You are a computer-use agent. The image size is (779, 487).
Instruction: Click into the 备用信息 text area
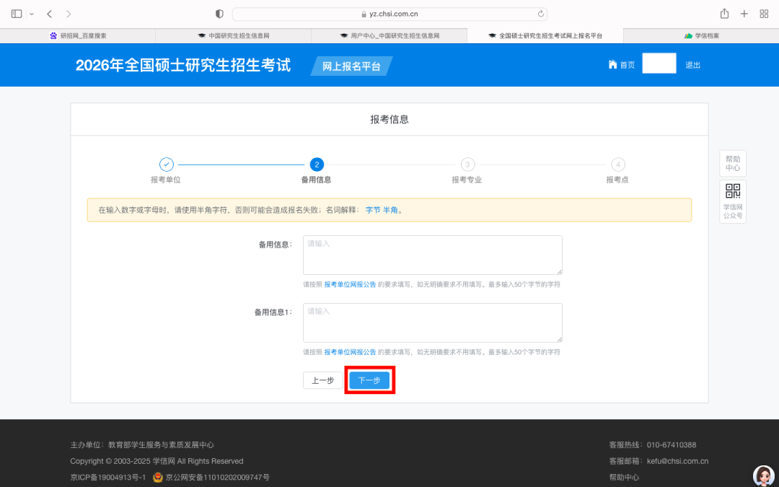432,255
